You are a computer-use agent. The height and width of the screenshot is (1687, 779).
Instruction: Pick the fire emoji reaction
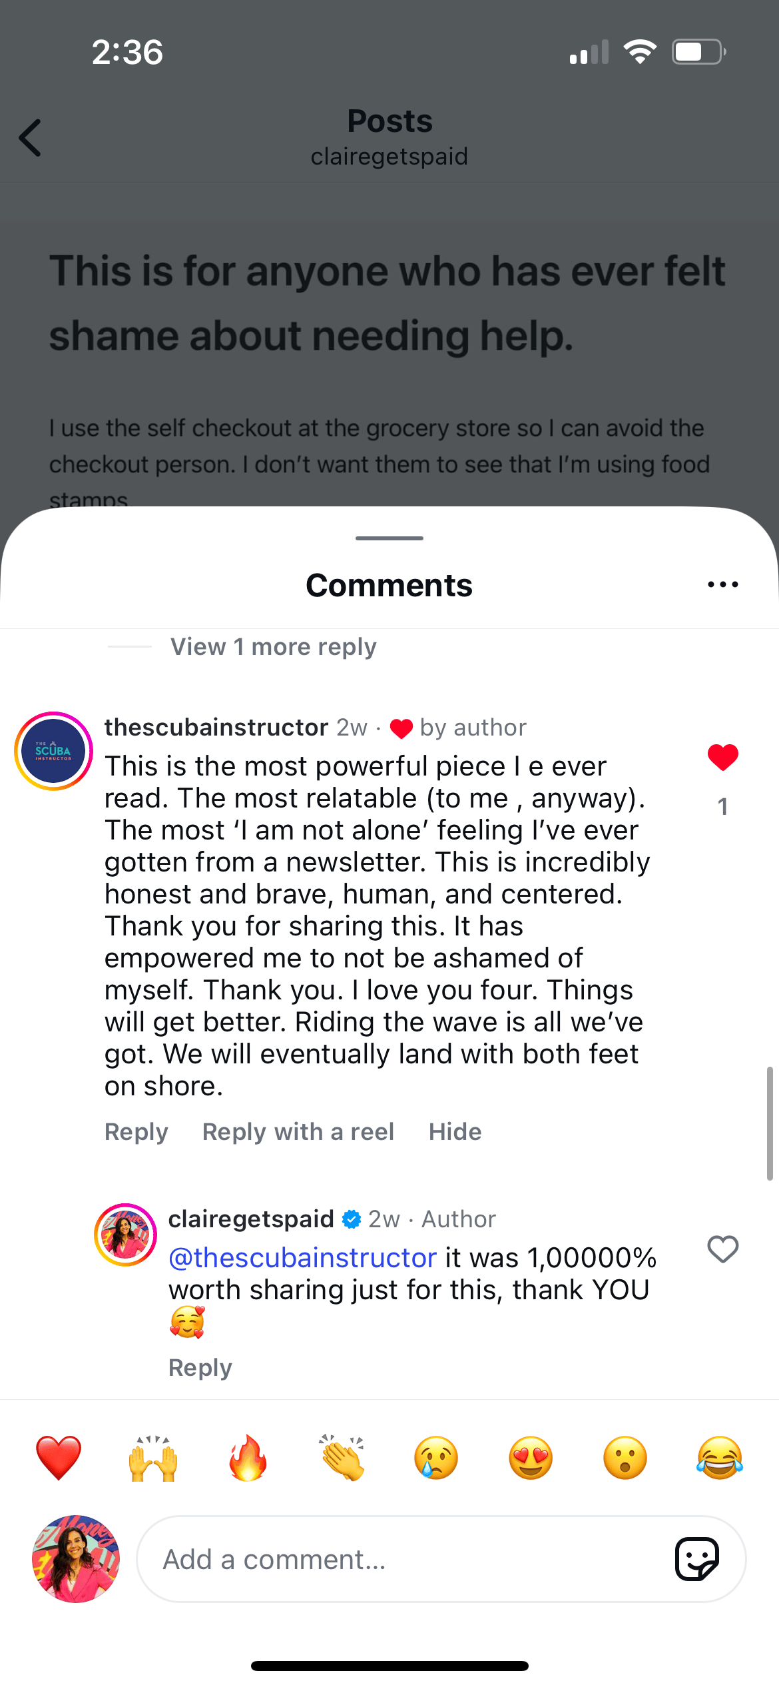(248, 1458)
